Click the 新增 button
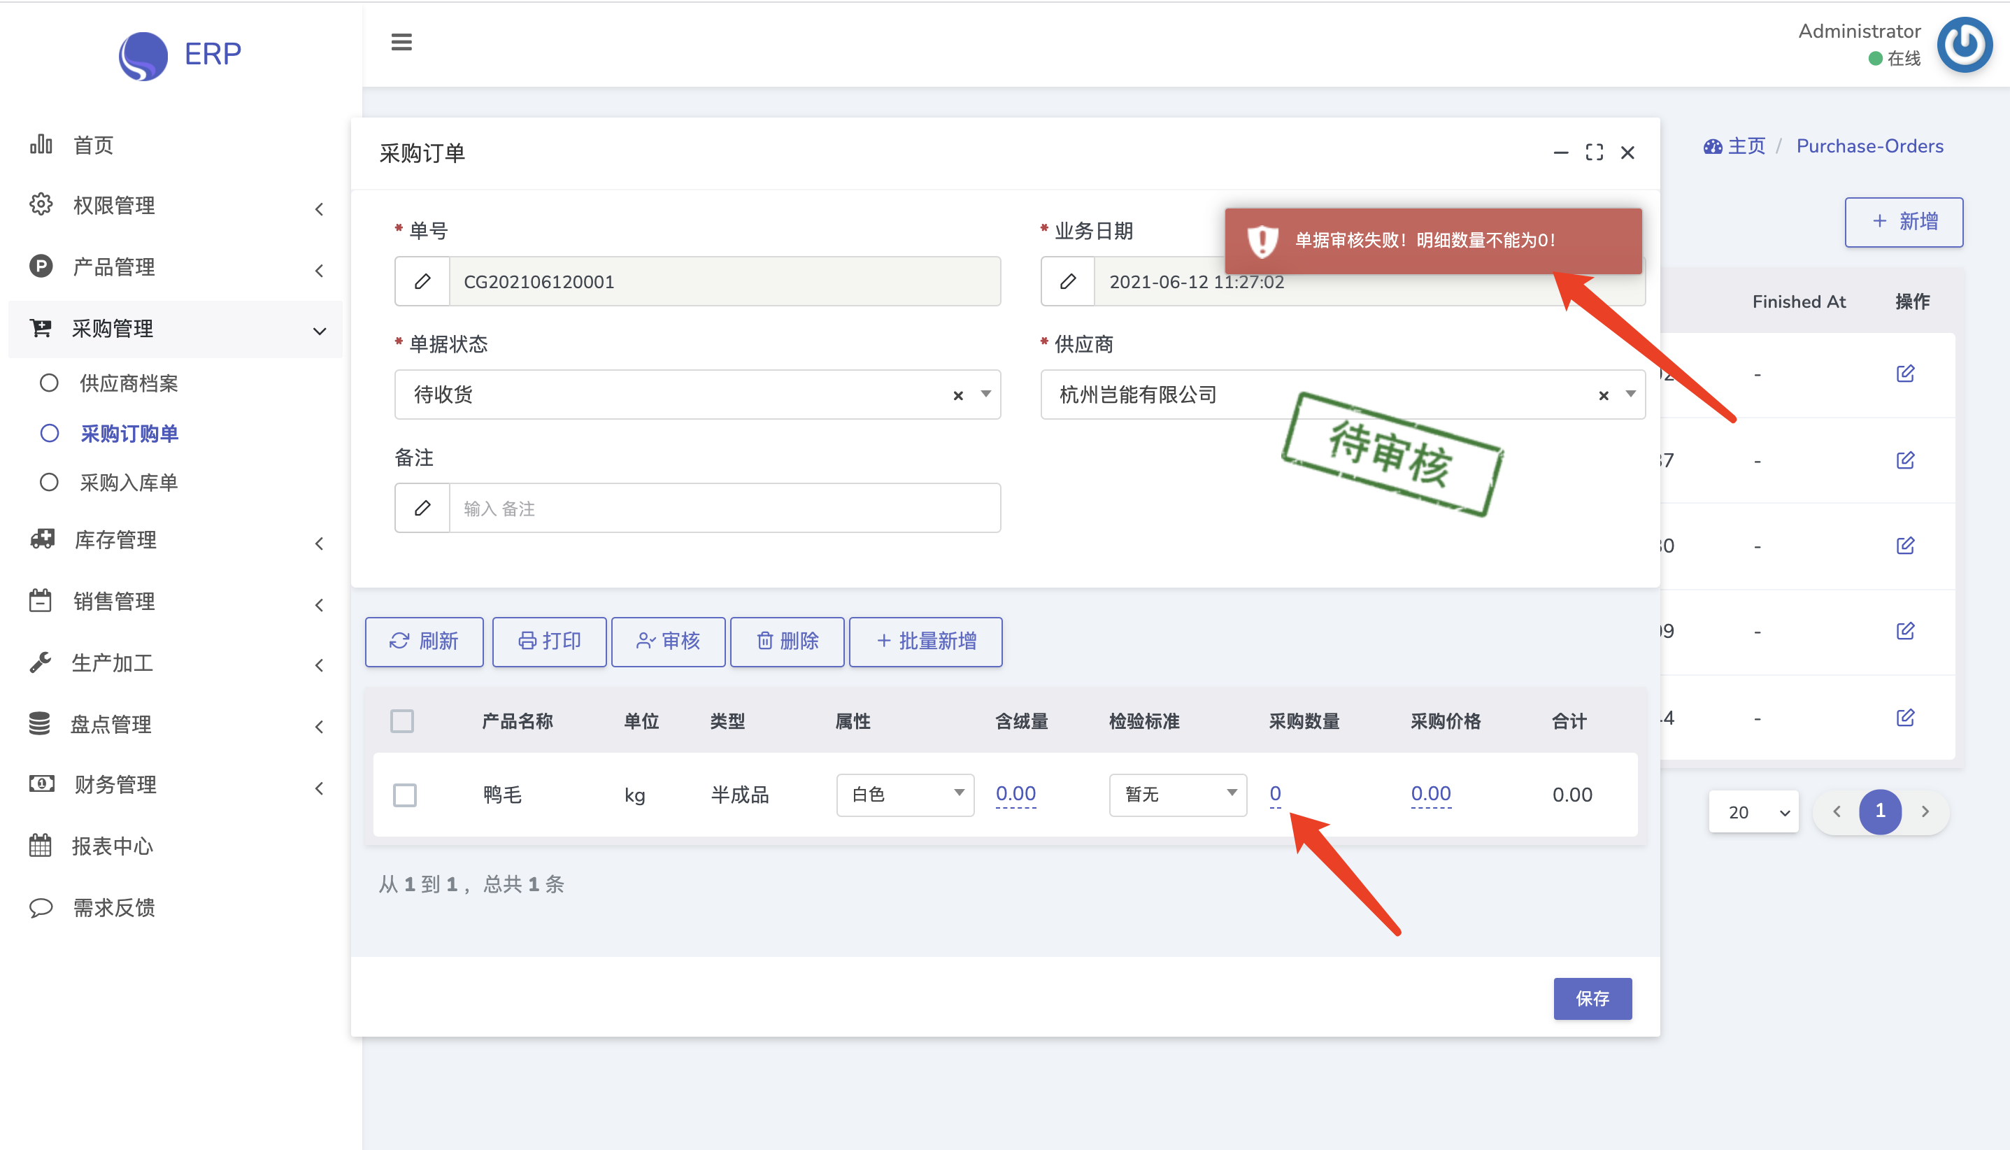The image size is (2010, 1150). [x=1904, y=222]
